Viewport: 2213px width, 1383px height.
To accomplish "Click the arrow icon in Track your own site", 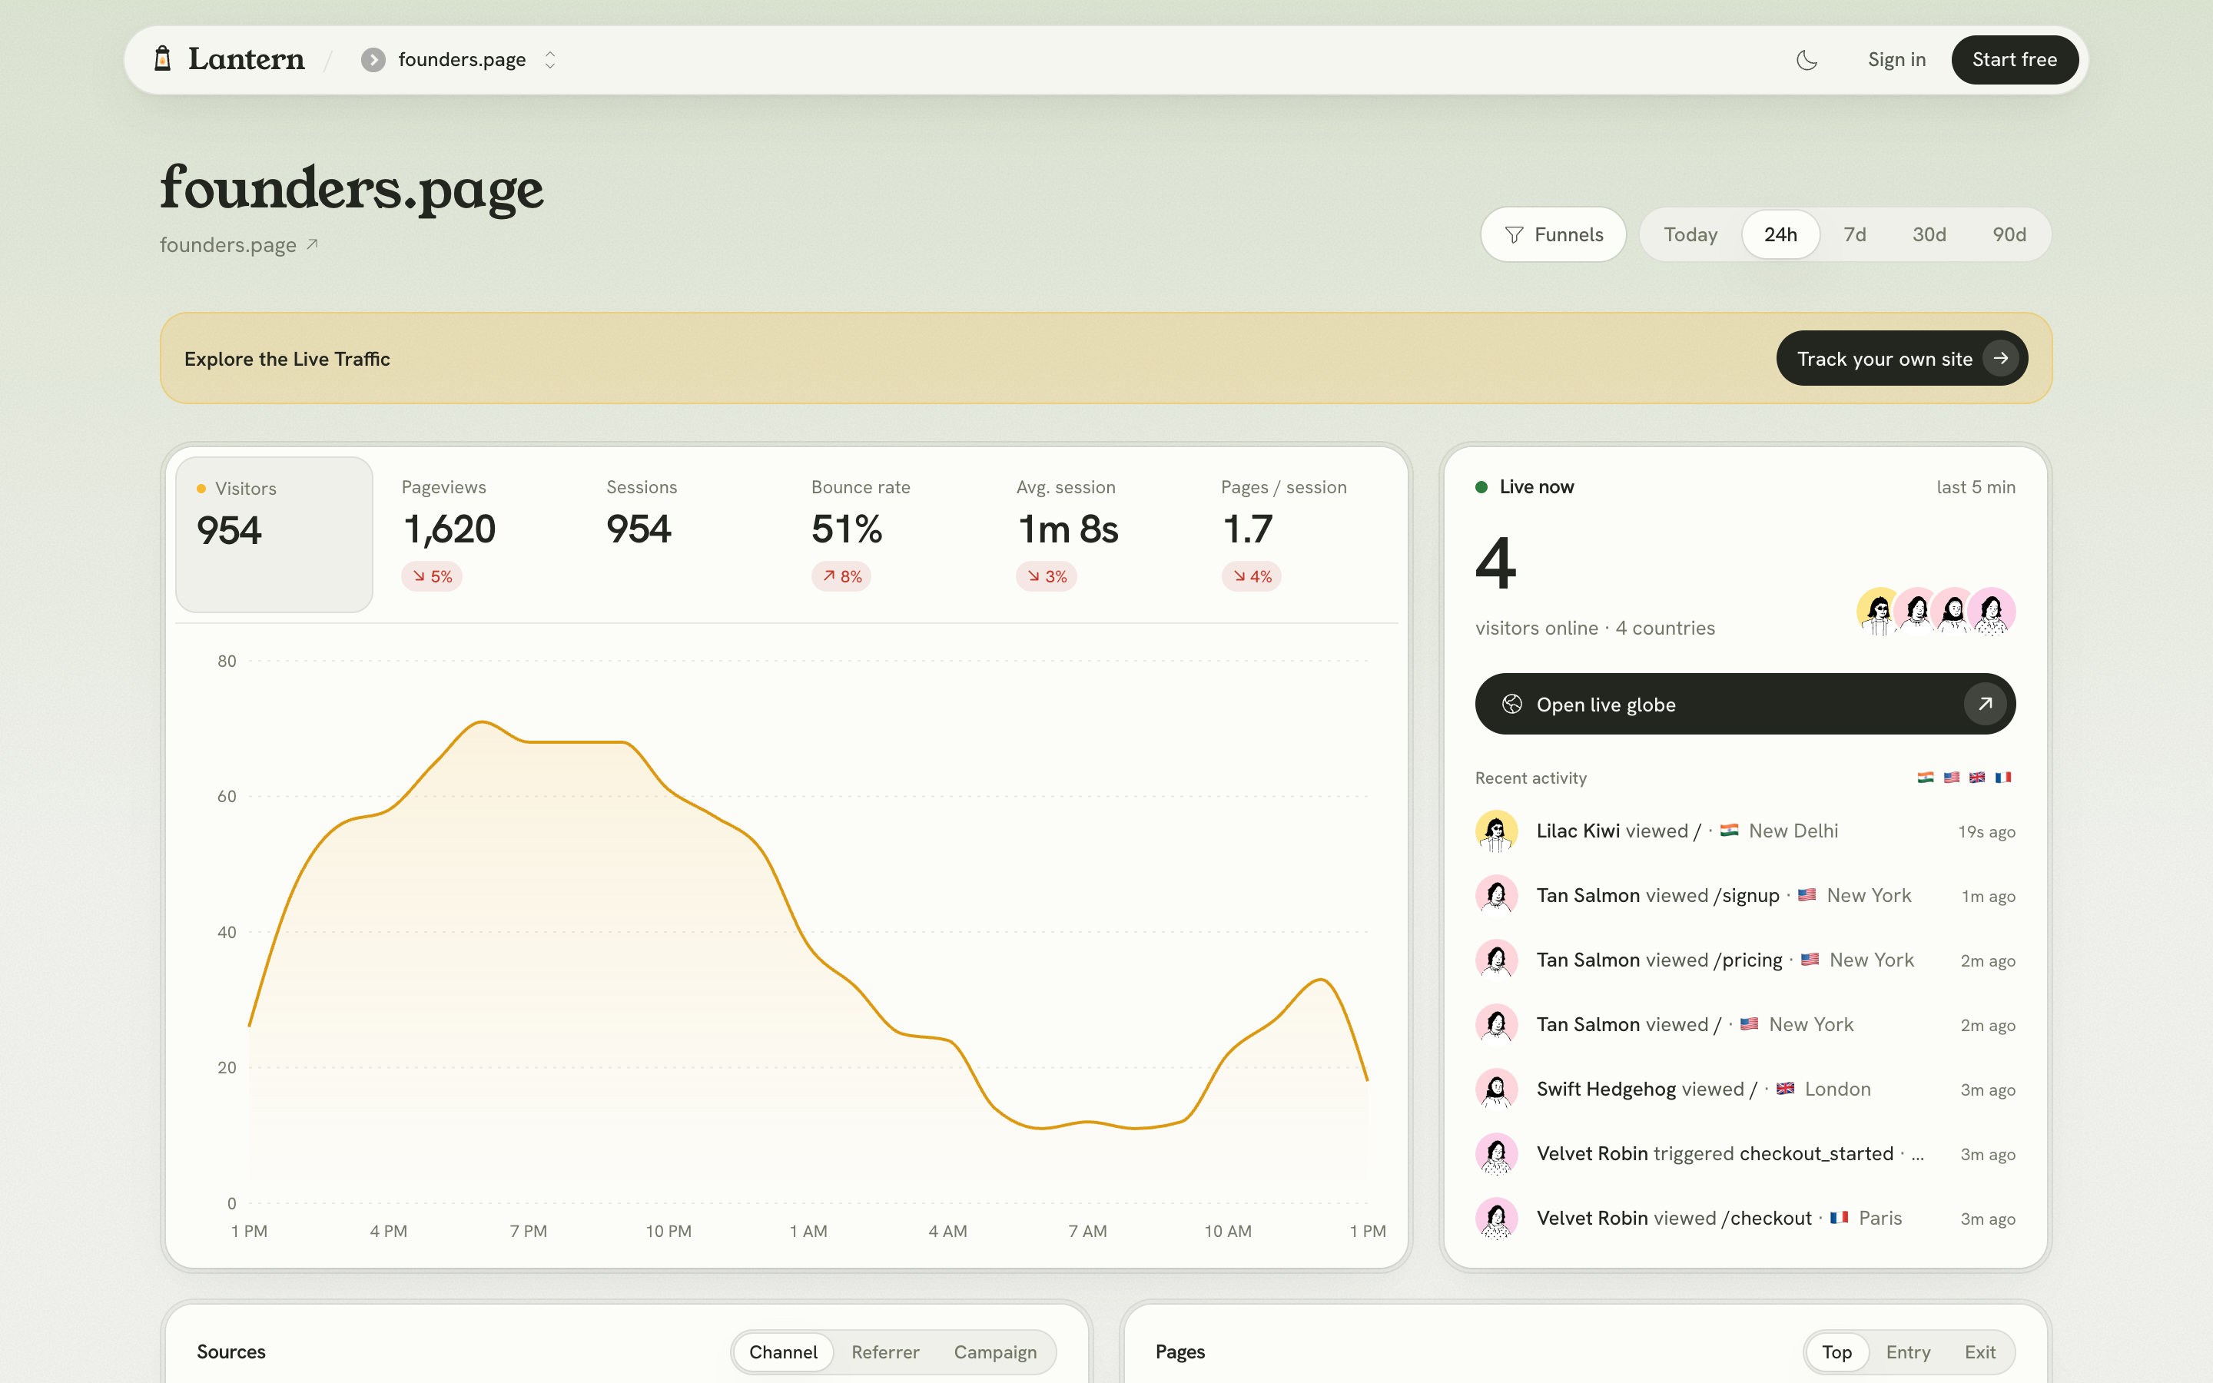I will click(x=2001, y=359).
